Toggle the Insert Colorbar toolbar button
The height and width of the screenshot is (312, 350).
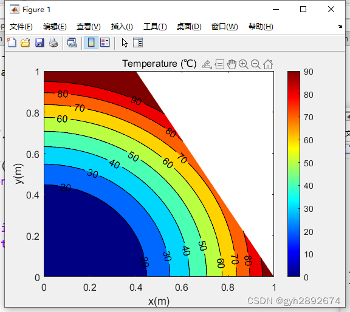click(91, 42)
